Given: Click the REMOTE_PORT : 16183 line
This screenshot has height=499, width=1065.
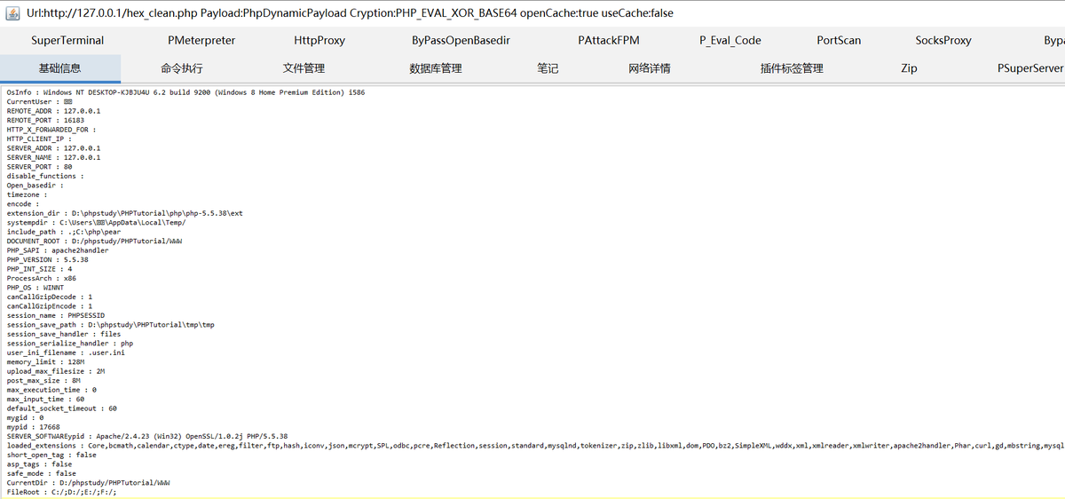Looking at the screenshot, I should (x=46, y=120).
